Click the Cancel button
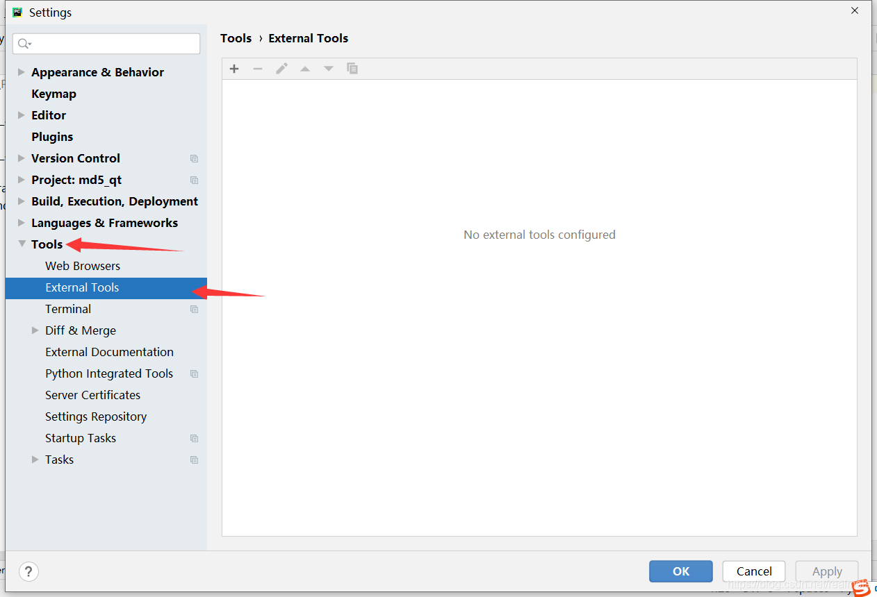 (754, 571)
